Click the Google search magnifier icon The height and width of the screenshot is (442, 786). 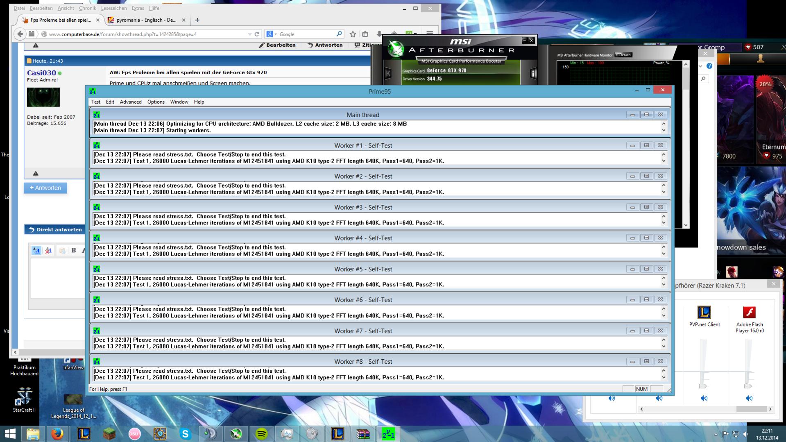click(x=339, y=34)
